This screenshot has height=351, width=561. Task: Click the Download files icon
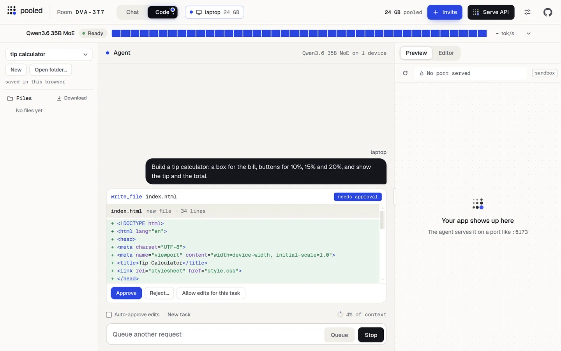tap(59, 98)
